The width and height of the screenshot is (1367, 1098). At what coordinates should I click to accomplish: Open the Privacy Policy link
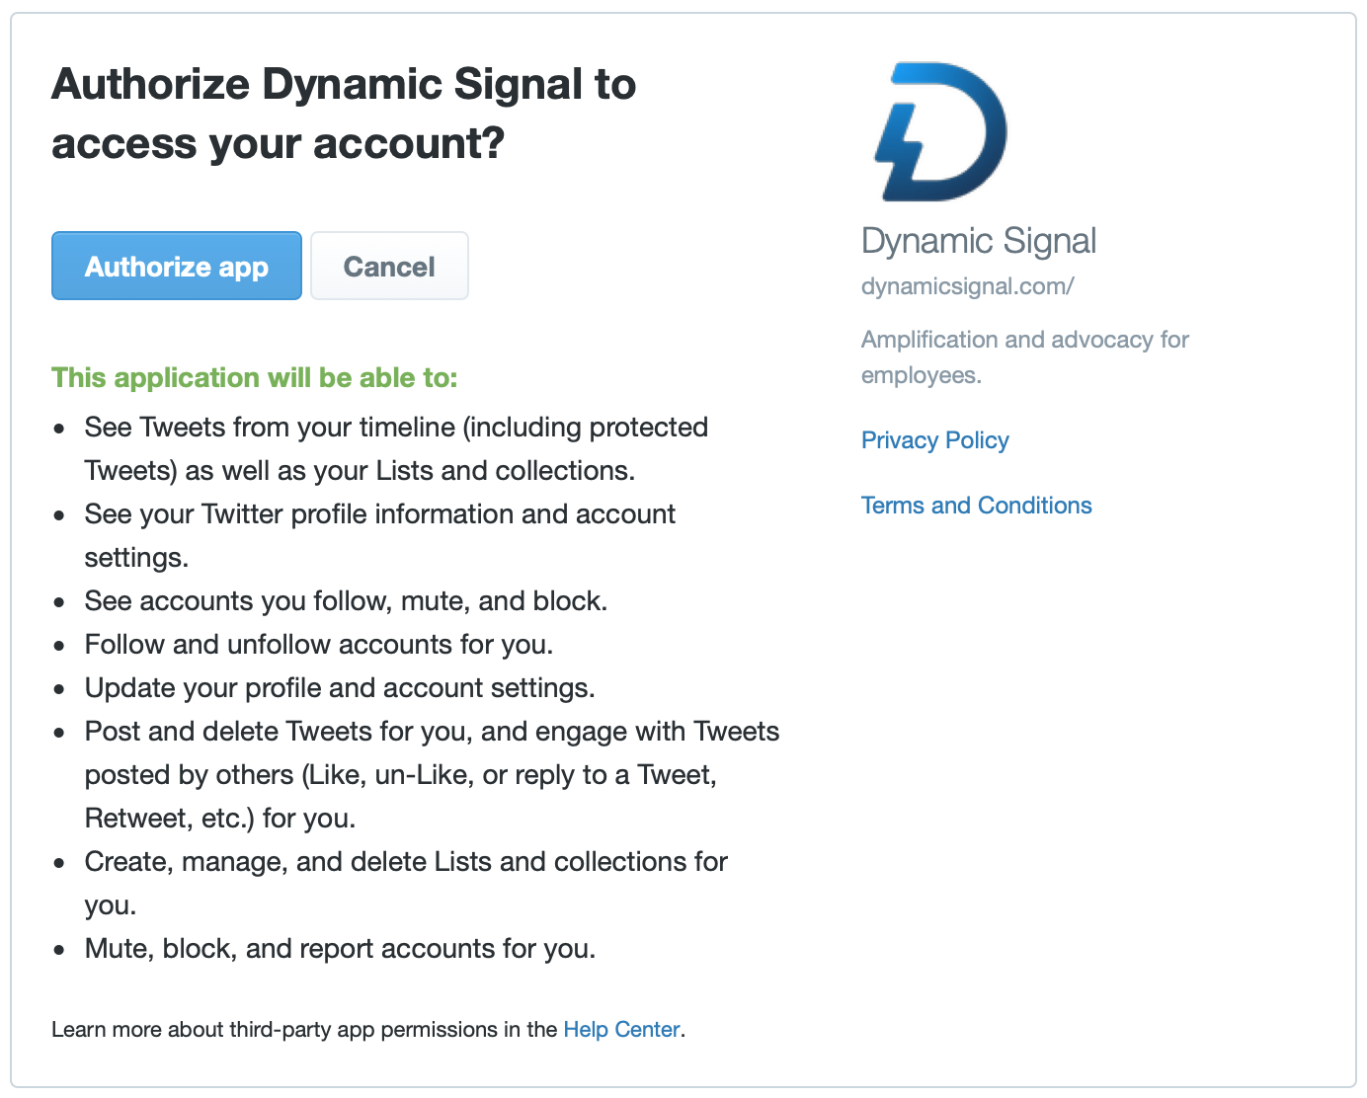[x=934, y=440]
